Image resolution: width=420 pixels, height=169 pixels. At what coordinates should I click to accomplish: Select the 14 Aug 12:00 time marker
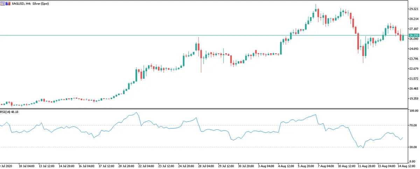[407, 165]
